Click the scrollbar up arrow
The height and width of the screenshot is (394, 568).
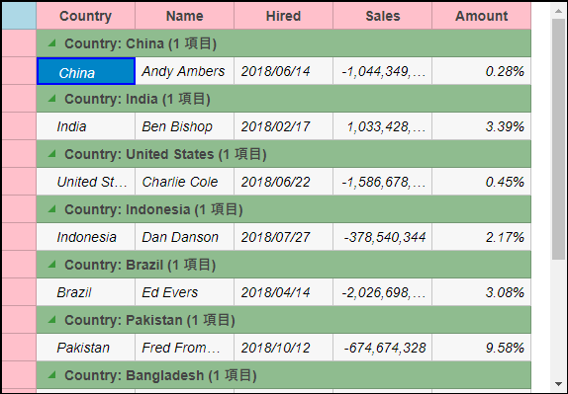(x=558, y=11)
